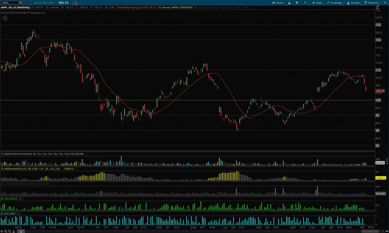
Task: Click the TS_WilliamsVixFix study title
Action: [30, 169]
